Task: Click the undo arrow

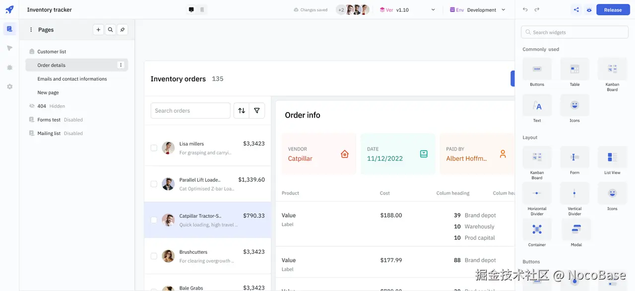Action: [525, 9]
